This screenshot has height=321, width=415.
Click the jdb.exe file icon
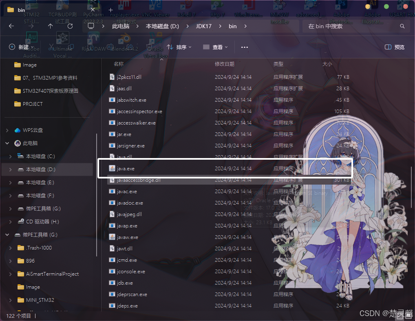(x=112, y=283)
